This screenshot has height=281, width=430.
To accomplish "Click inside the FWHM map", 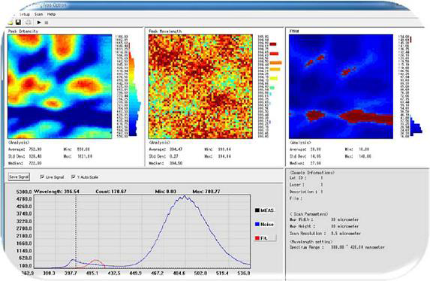I will [x=341, y=86].
